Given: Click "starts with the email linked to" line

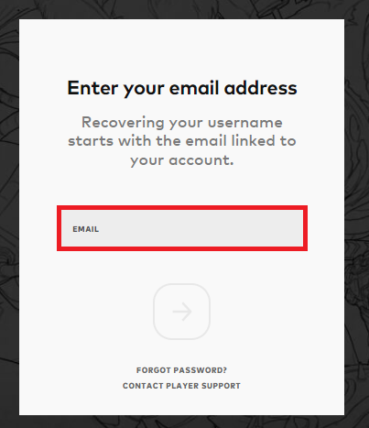Looking at the screenshot, I should 182,141.
